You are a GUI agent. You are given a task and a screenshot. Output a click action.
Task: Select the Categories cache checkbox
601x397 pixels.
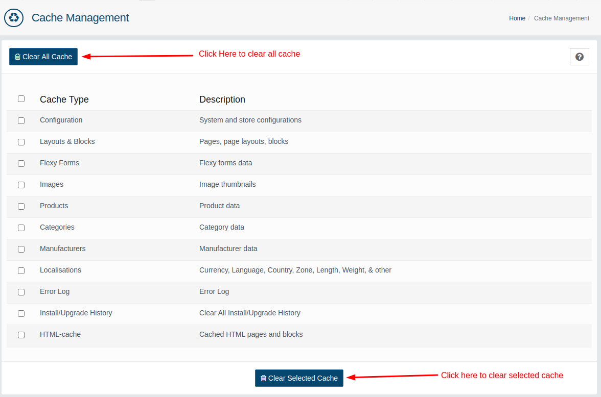click(x=21, y=228)
